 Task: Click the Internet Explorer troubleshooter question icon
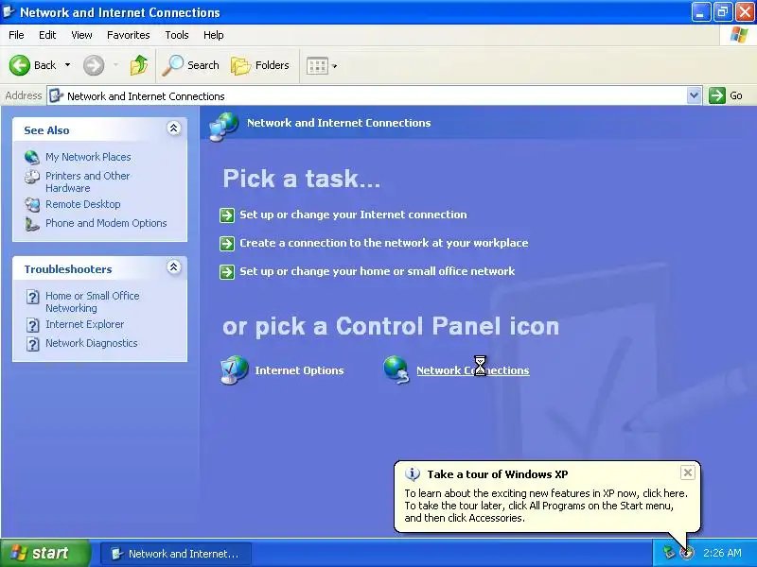32,325
